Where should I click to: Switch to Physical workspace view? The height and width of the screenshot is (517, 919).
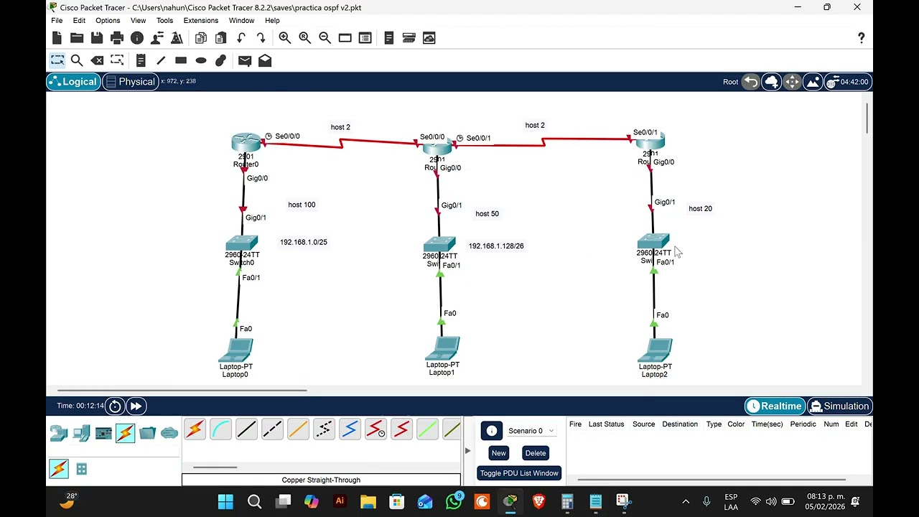pyautogui.click(x=130, y=82)
